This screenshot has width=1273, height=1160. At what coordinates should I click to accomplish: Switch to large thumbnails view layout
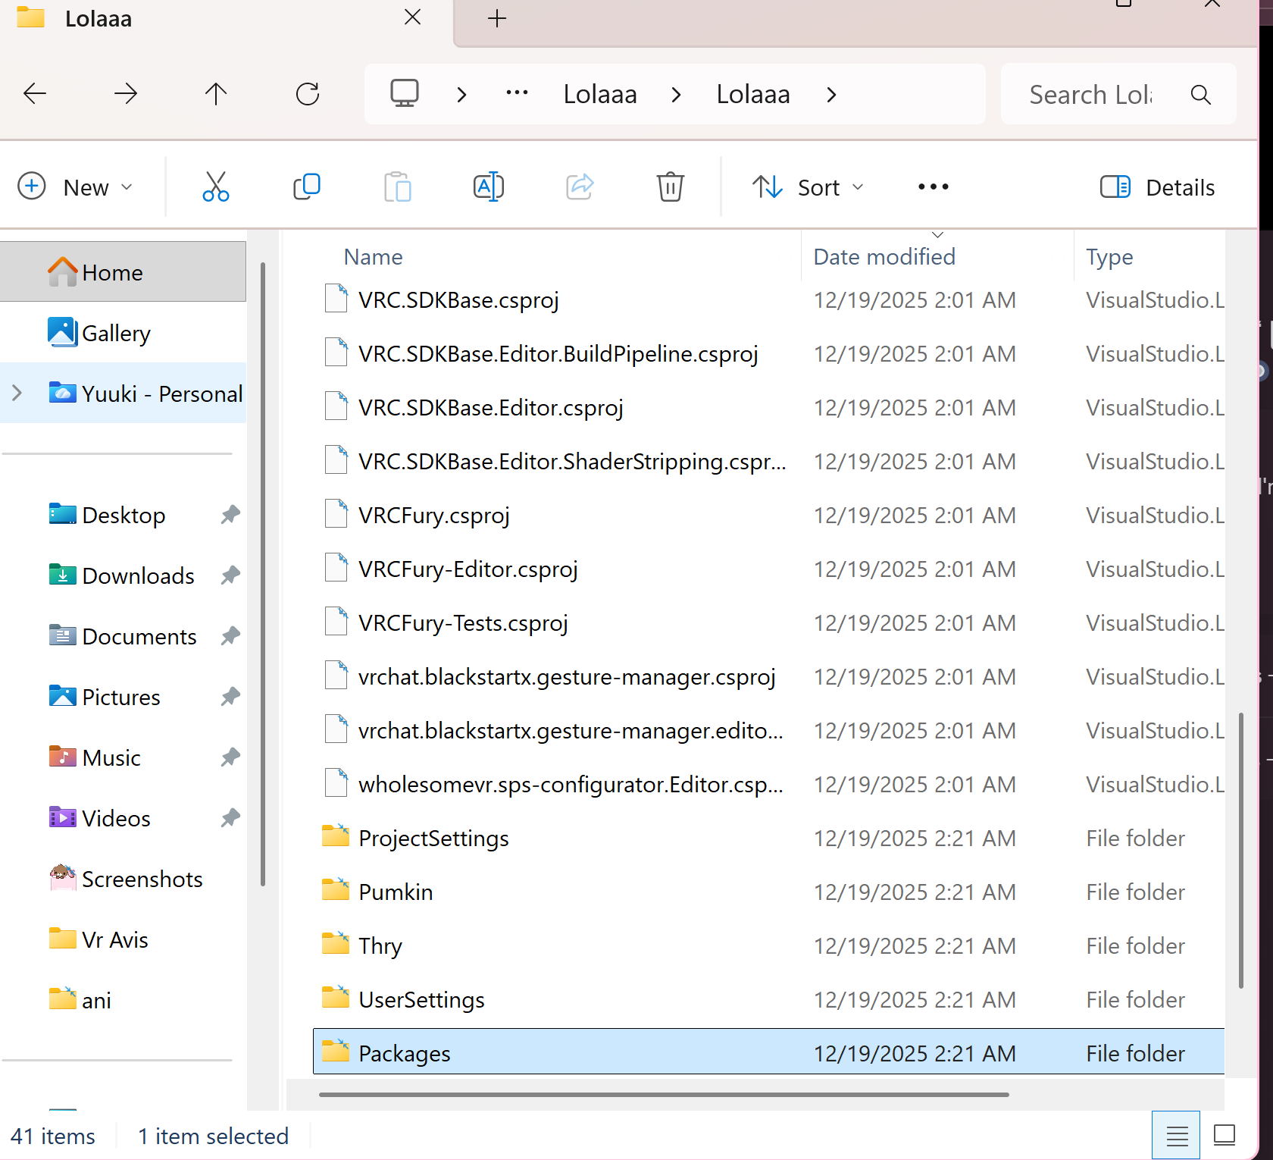coord(1225,1136)
